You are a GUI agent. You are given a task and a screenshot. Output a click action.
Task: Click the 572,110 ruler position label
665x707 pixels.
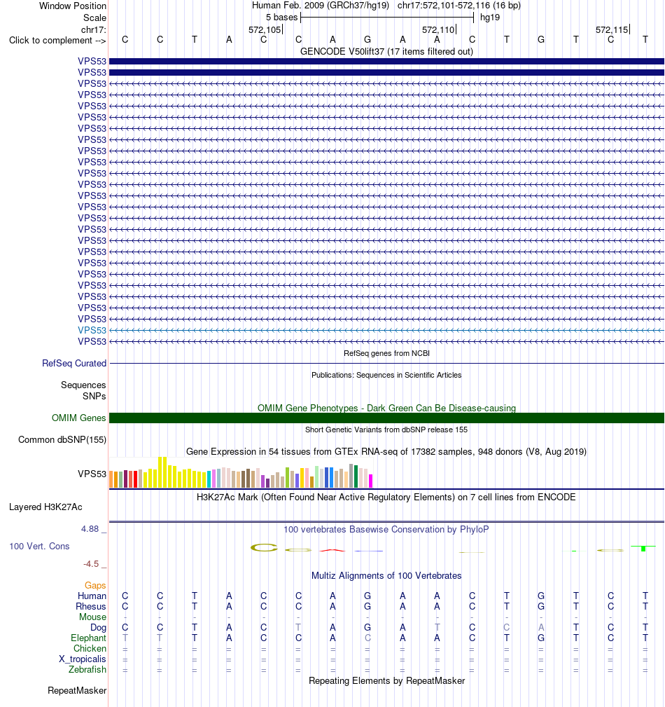click(438, 29)
